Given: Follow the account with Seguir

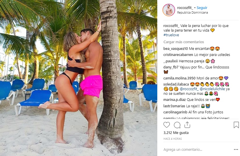Looking at the screenshot, I should pyautogui.click(x=202, y=8).
